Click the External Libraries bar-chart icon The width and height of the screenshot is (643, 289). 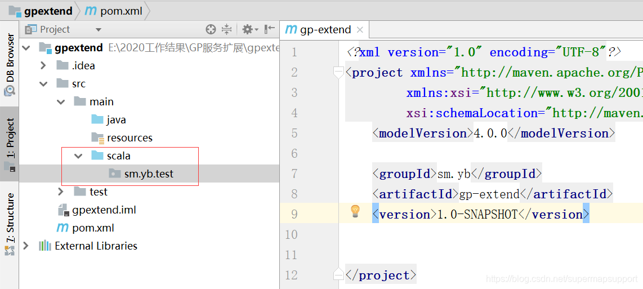point(44,246)
